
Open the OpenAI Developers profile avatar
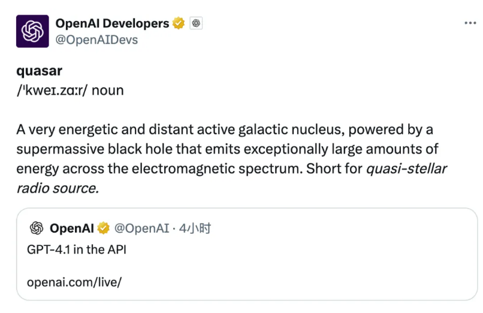(x=32, y=31)
